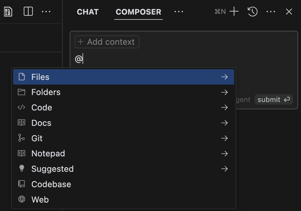Expand the Folders submenu arrow
The image size is (301, 211).
224,92
